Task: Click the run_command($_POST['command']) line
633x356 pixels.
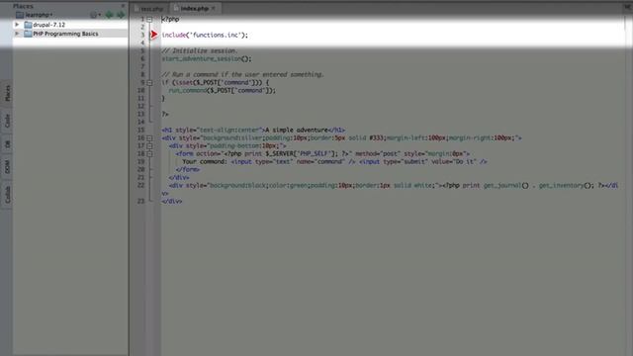Action: (x=222, y=91)
